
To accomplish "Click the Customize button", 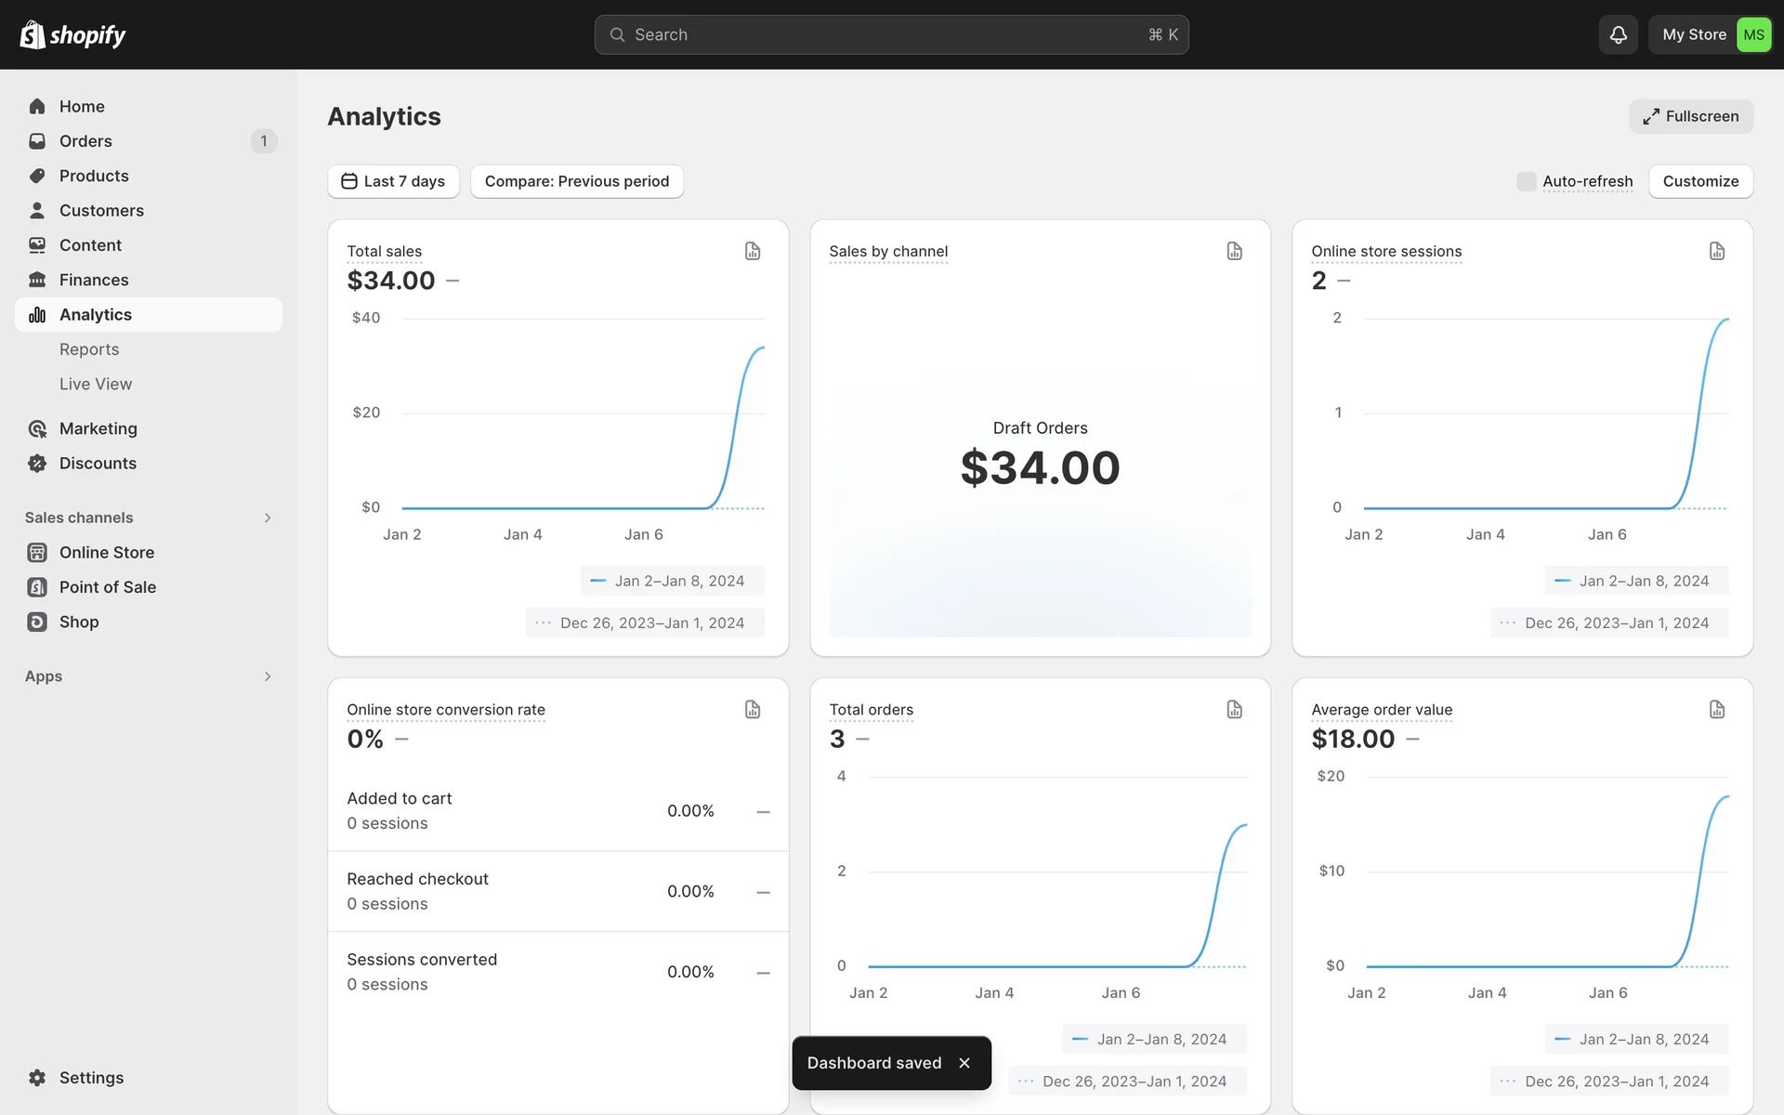I will [x=1699, y=181].
